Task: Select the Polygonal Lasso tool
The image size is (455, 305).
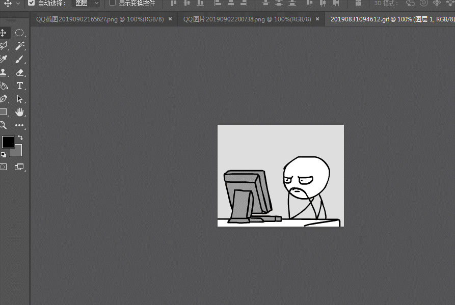Action: [x=4, y=46]
